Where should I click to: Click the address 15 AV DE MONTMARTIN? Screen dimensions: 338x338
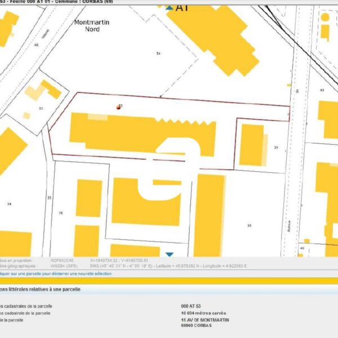[x=205, y=319]
